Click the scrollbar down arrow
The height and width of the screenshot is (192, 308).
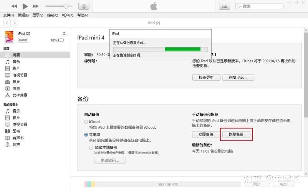click(x=306, y=174)
